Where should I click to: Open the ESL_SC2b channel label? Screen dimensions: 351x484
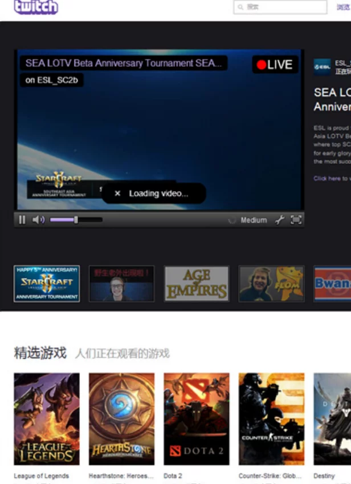pos(51,80)
